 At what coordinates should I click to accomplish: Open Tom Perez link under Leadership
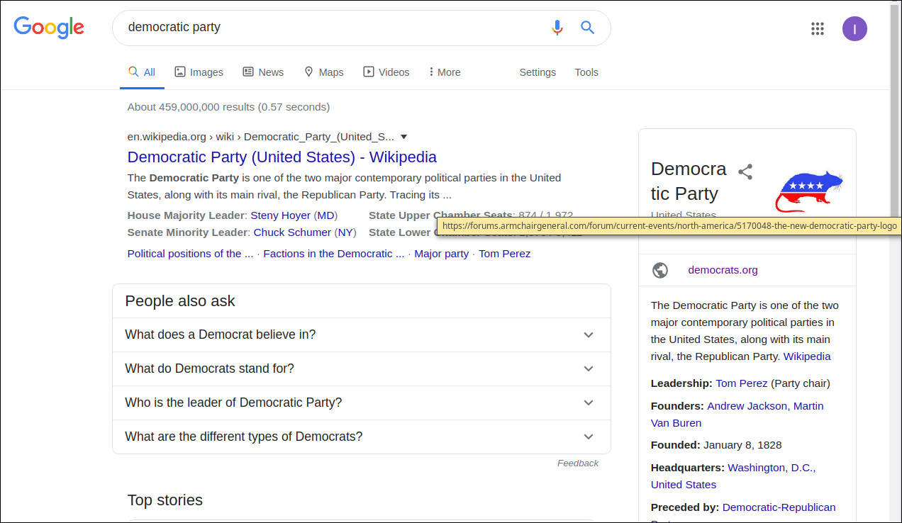click(x=742, y=383)
